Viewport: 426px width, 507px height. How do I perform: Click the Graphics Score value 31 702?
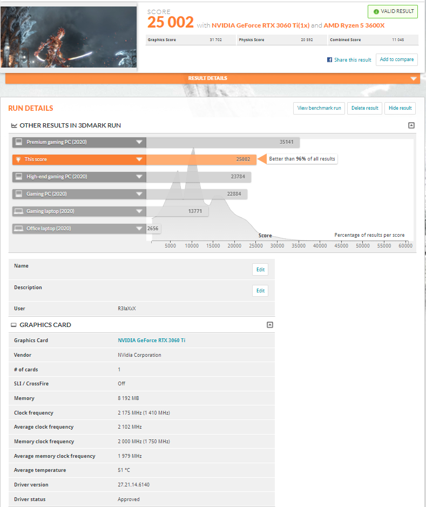click(216, 40)
